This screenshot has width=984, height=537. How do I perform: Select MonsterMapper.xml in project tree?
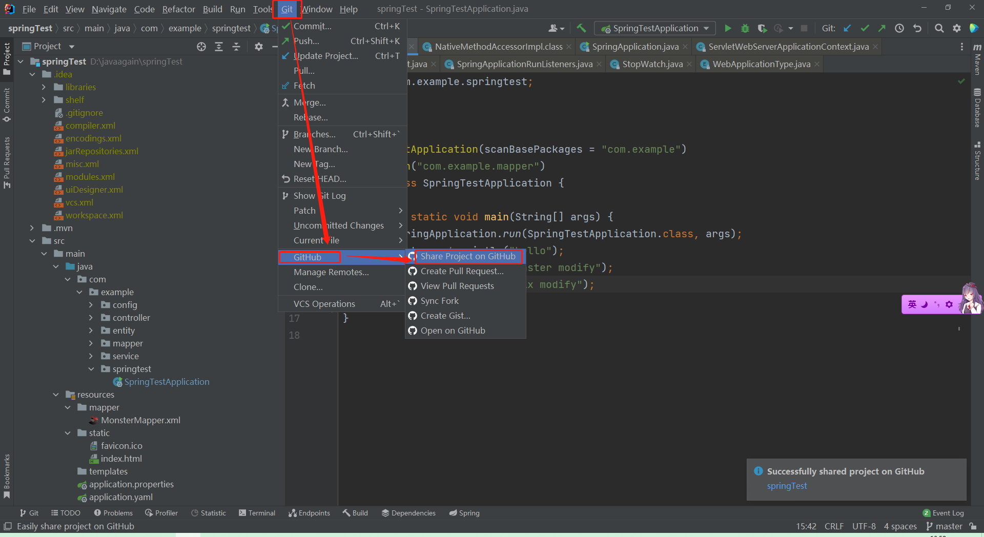(x=140, y=420)
